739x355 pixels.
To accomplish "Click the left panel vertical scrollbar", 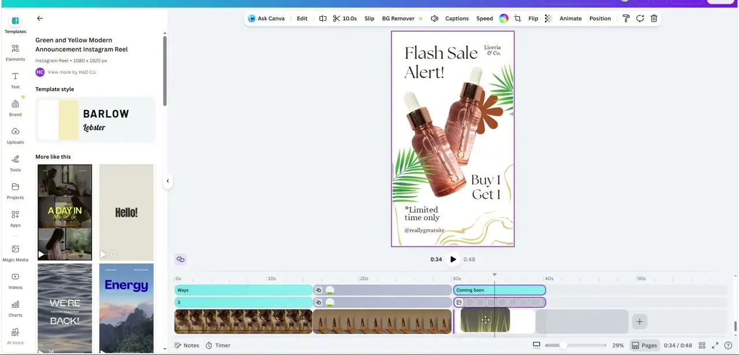I will pos(165,70).
